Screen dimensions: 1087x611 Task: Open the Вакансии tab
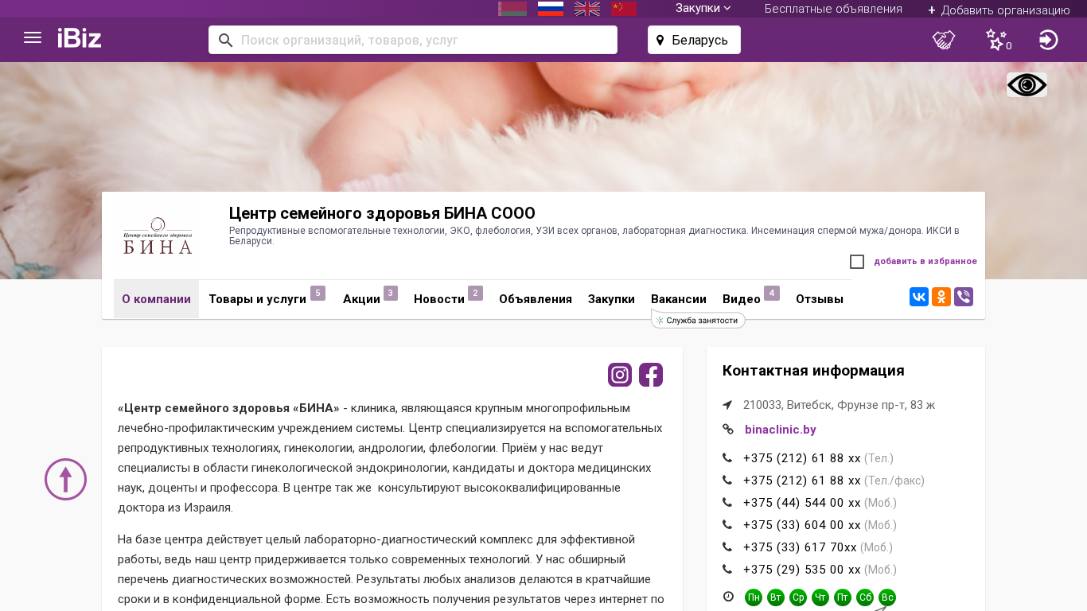tap(679, 299)
